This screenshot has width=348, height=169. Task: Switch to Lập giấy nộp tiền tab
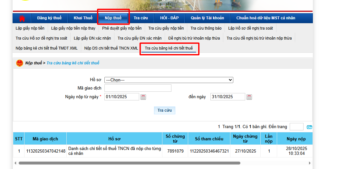(30, 28)
